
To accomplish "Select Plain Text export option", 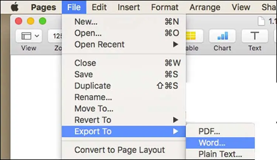I will (x=220, y=154).
